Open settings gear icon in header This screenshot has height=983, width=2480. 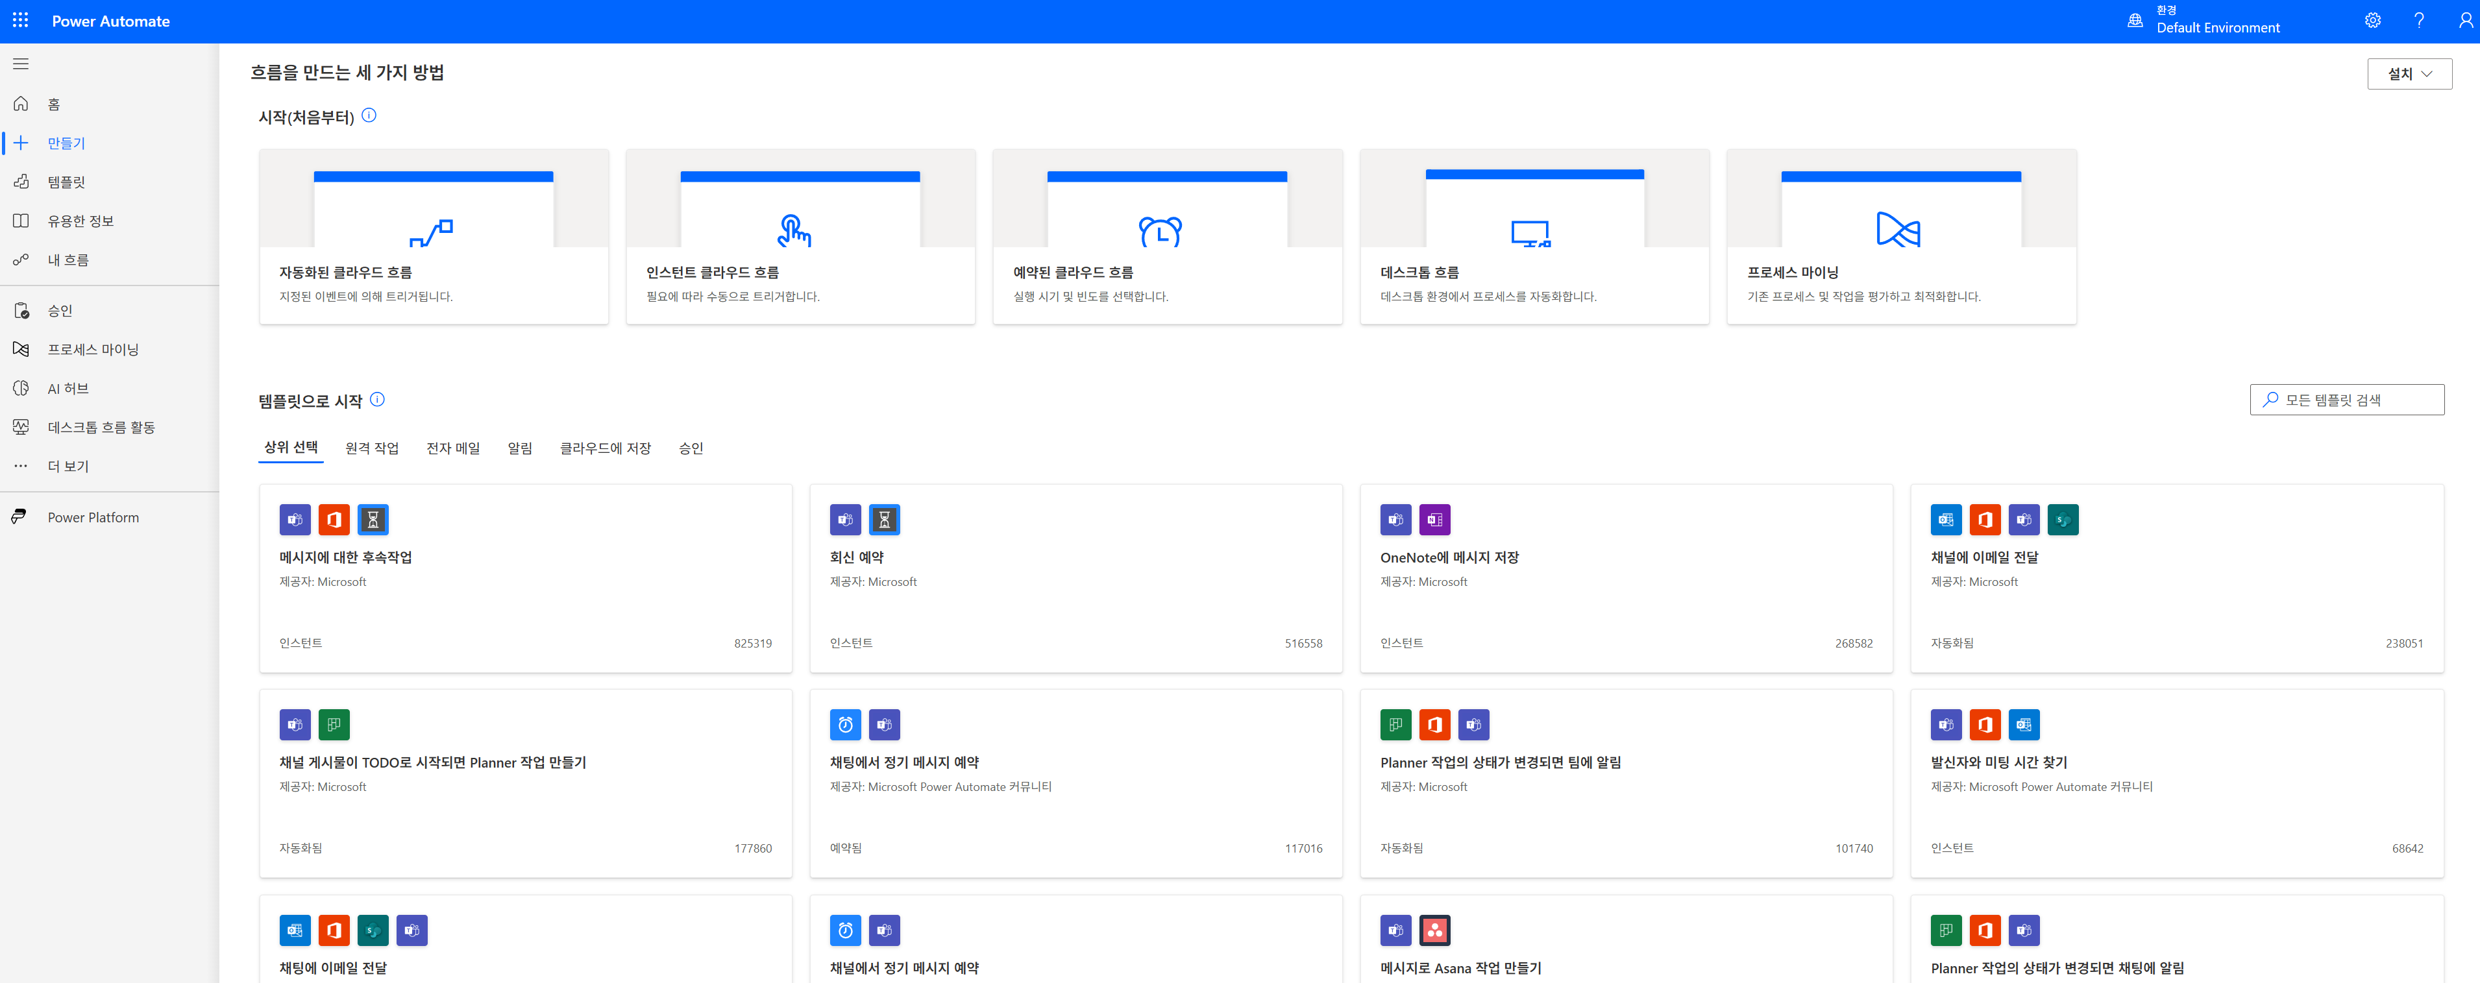(x=2372, y=20)
